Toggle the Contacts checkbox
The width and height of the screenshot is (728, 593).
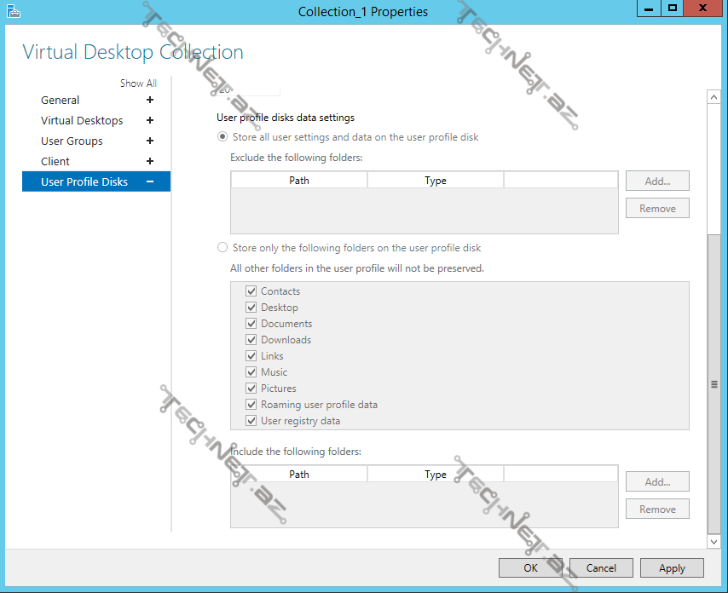pyautogui.click(x=251, y=291)
